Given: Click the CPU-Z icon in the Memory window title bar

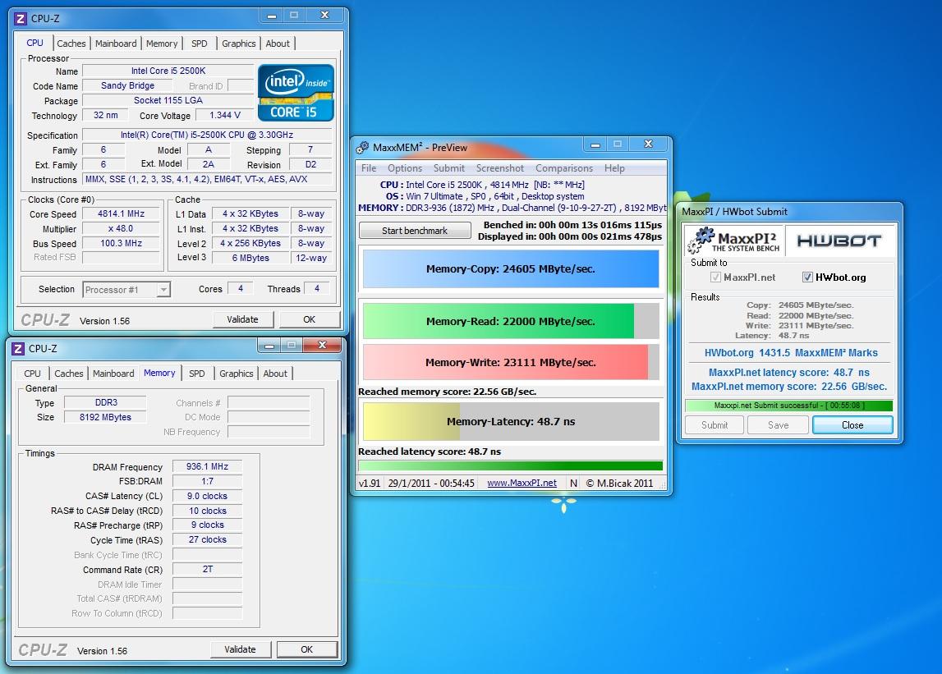Looking at the screenshot, I should tap(18, 348).
